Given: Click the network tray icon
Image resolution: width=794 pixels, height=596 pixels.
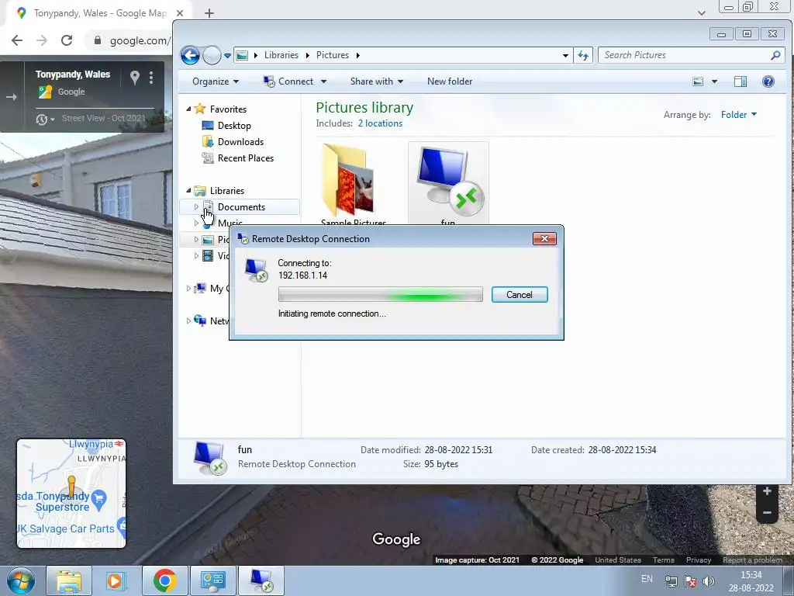Looking at the screenshot, I should click(x=671, y=581).
